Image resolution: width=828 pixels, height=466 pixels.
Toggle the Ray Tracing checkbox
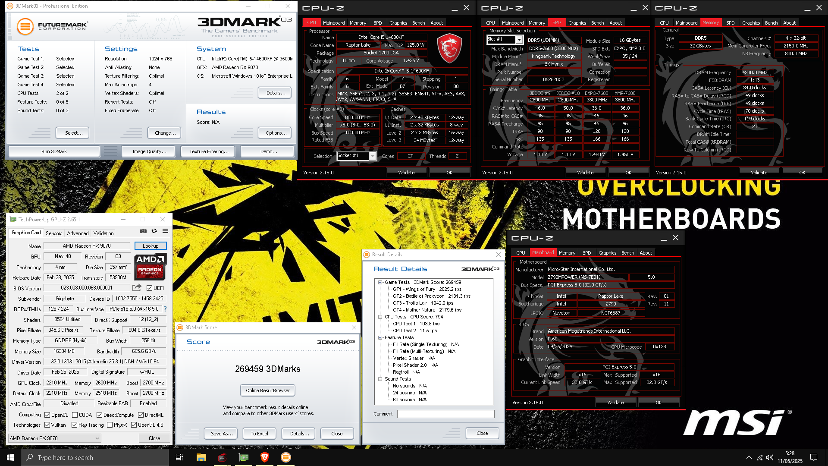75,425
